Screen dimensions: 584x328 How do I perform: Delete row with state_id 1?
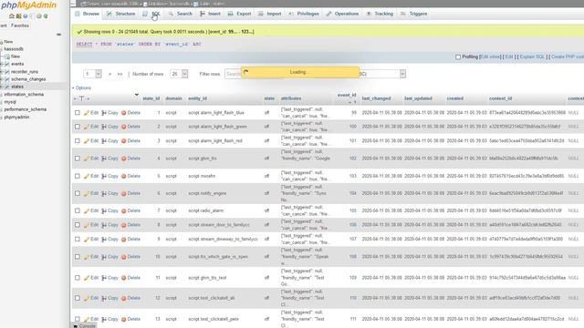tap(130, 113)
